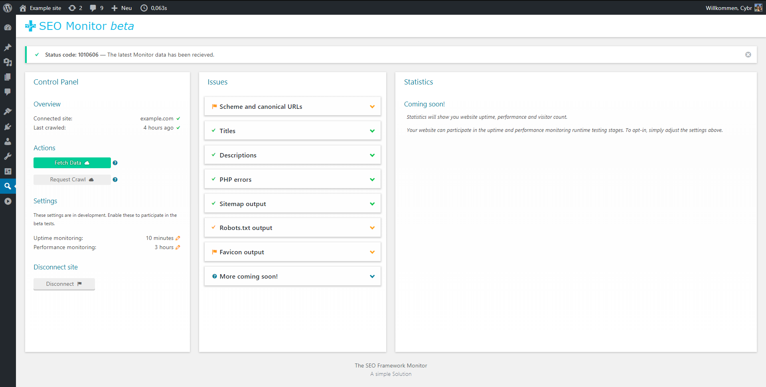766x387 pixels.
Task: Edit the Performance monitoring interval pencil
Action: tap(178, 248)
